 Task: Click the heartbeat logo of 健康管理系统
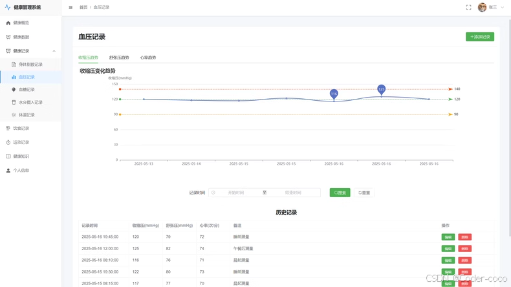click(x=8, y=7)
